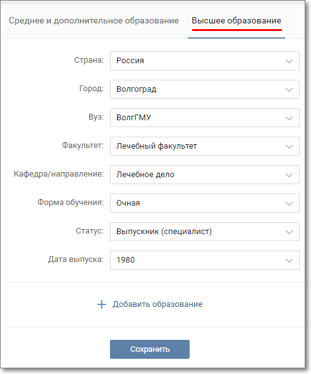This screenshot has width=311, height=374.
Task: Click the chevron in Кафедра/направление field
Action: (289, 175)
